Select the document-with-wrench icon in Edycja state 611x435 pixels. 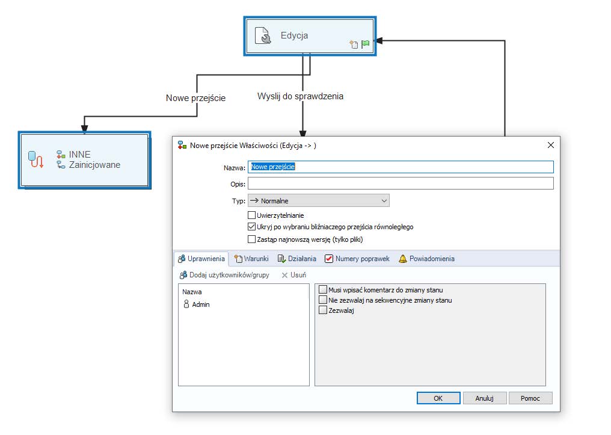263,35
